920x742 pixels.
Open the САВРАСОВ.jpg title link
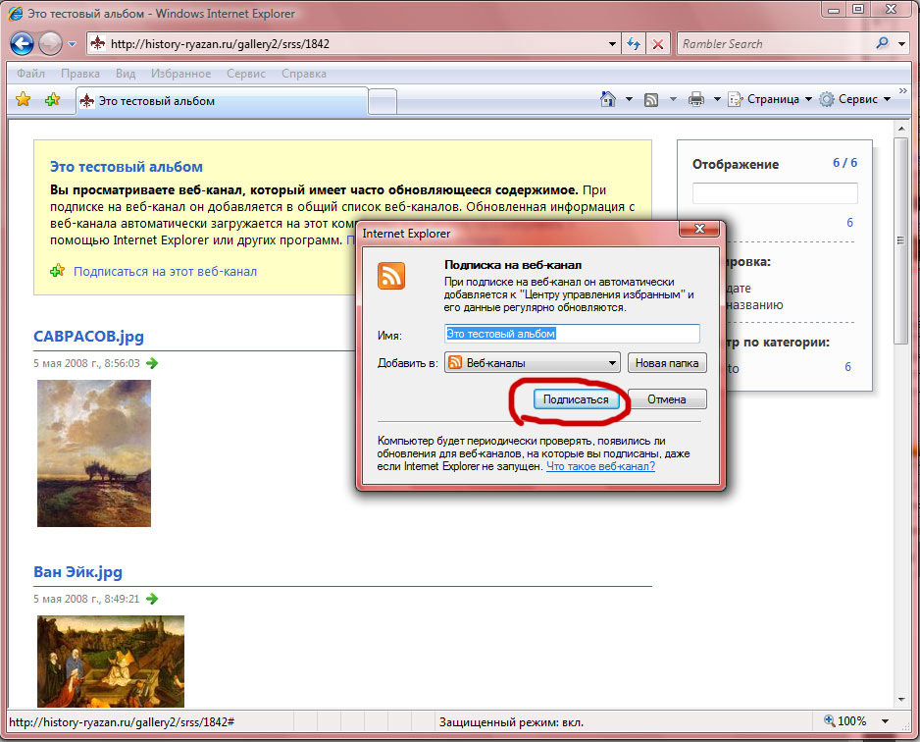click(x=88, y=337)
